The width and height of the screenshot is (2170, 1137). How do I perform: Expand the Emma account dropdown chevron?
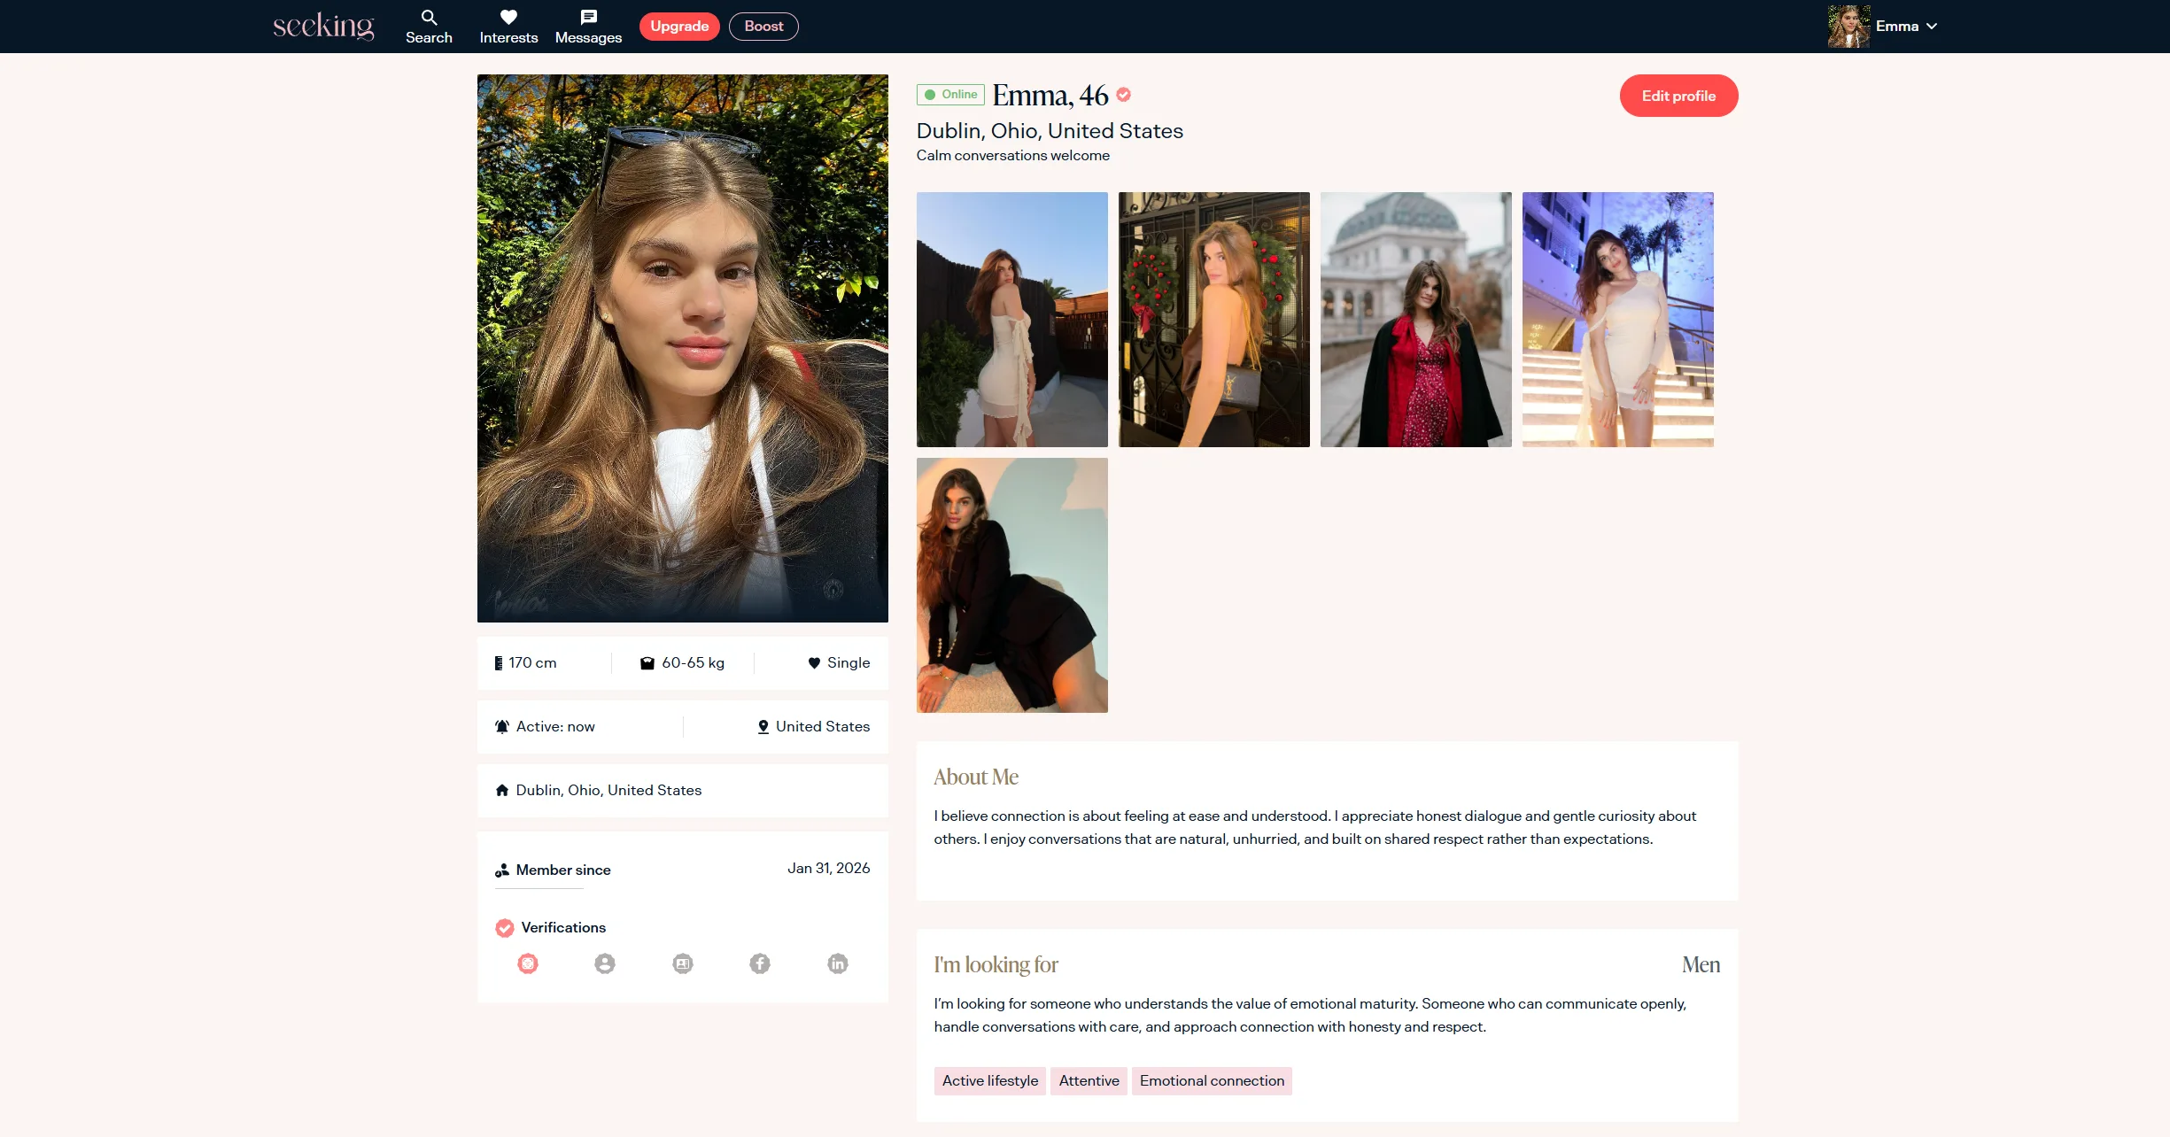(x=1932, y=27)
